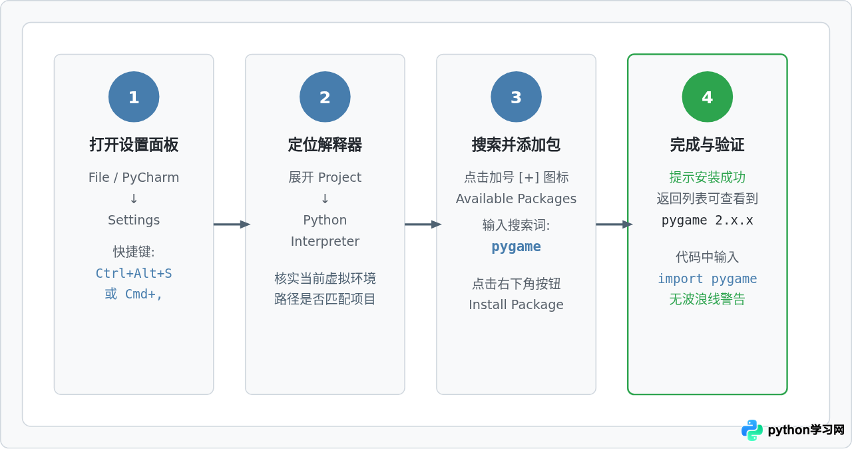Click the 展开 Project text

pyautogui.click(x=325, y=177)
